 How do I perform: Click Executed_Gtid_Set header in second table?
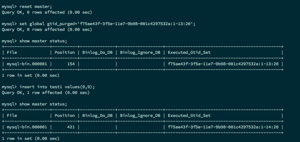tap(189, 116)
